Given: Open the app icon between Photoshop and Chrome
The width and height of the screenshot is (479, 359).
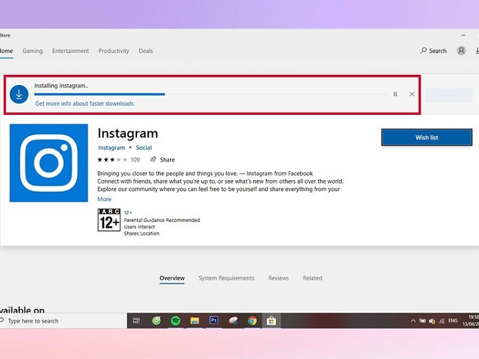Looking at the screenshot, I should coord(233,320).
